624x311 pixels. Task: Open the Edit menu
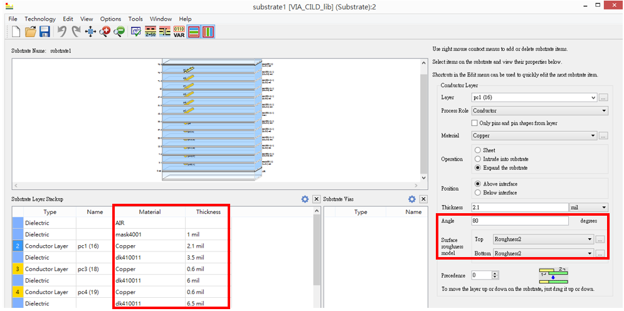click(68, 19)
